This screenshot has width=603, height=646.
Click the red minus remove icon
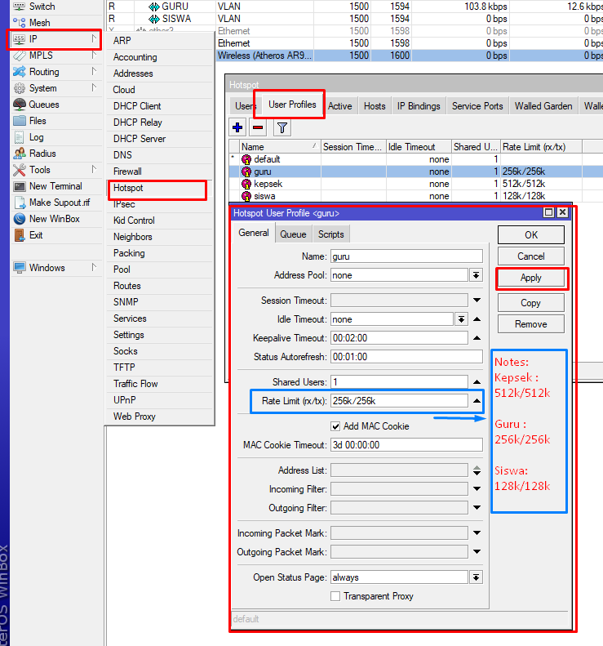pyautogui.click(x=258, y=127)
